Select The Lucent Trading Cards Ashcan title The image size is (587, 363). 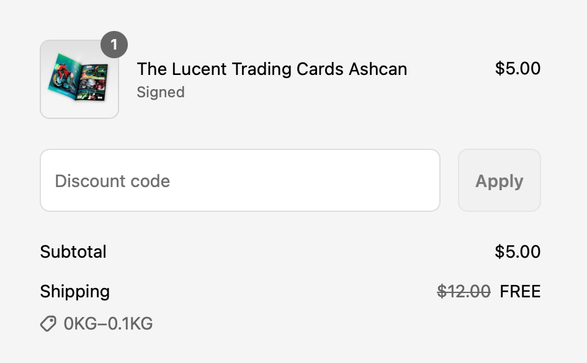[272, 69]
